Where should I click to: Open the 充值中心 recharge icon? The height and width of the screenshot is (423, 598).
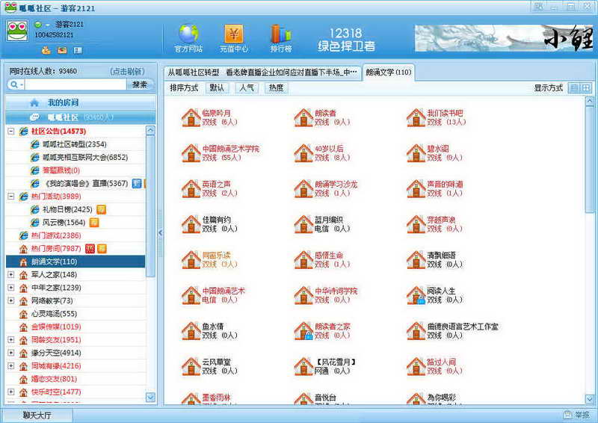[x=233, y=34]
